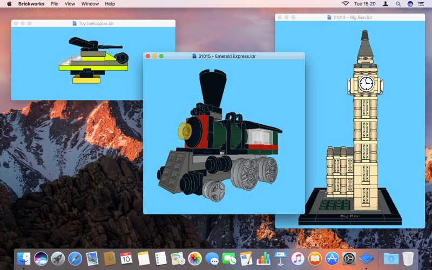Open Downloads folder in Dock
Image resolution: width=432 pixels, height=270 pixels.
(391, 259)
